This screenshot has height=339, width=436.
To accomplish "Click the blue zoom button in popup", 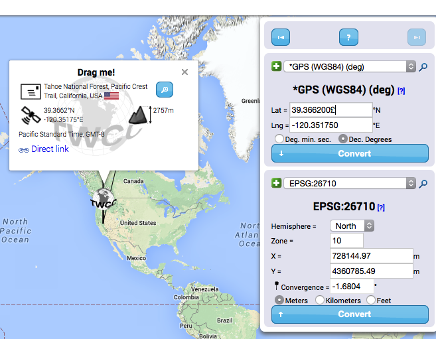I will click(x=164, y=89).
